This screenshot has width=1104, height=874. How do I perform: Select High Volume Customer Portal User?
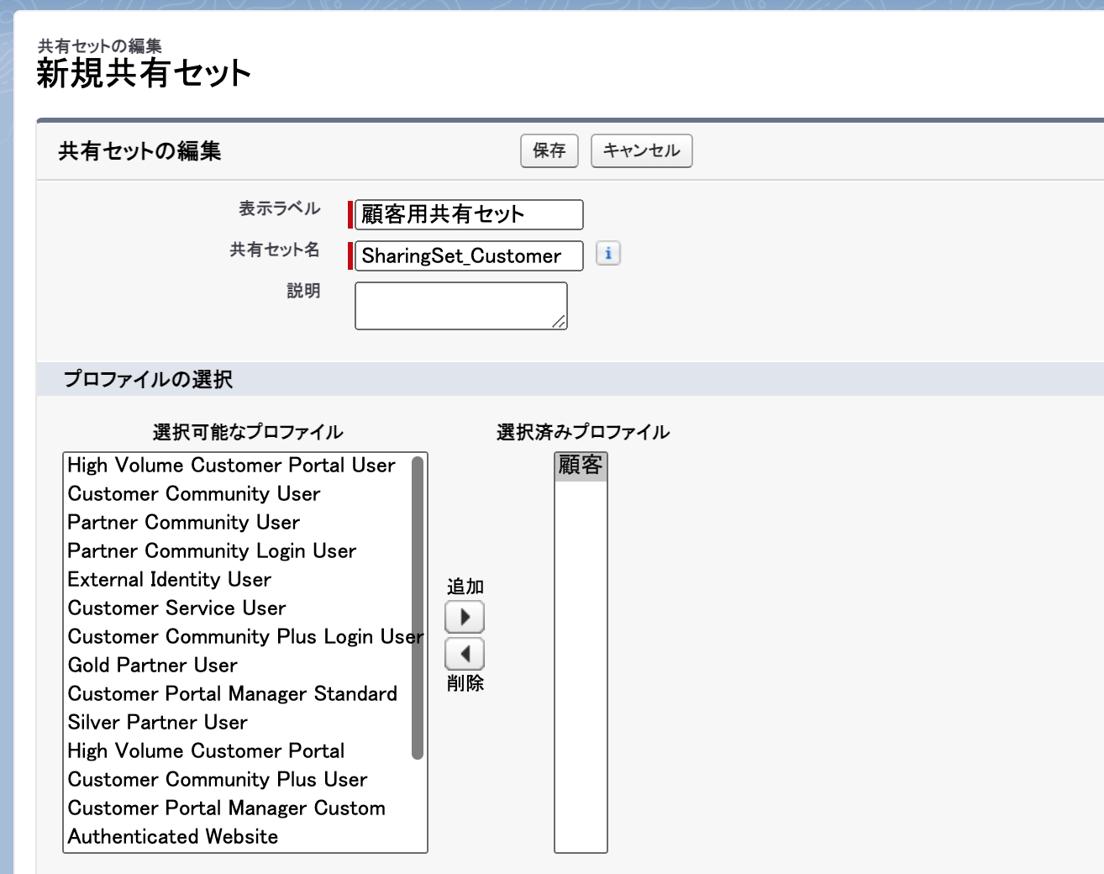coord(238,466)
